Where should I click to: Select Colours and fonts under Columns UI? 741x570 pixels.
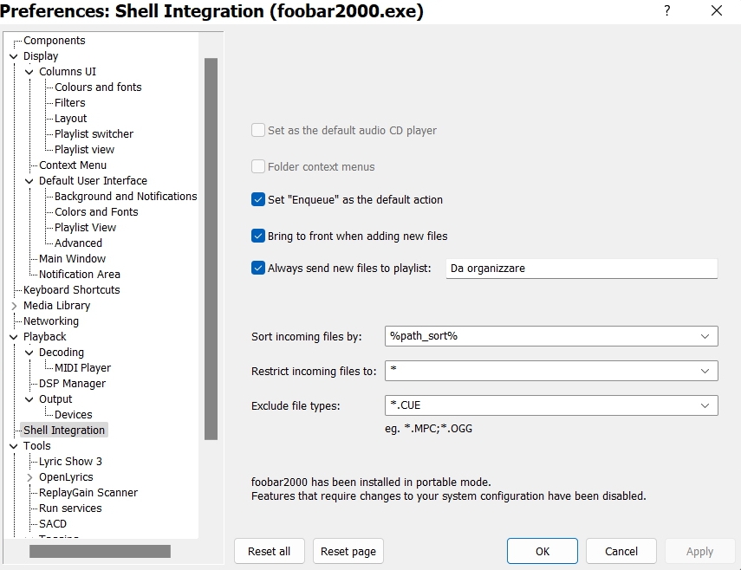click(98, 87)
